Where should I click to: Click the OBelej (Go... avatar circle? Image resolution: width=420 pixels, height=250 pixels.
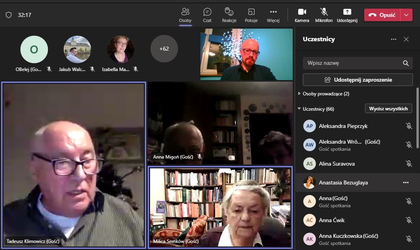coord(34,49)
